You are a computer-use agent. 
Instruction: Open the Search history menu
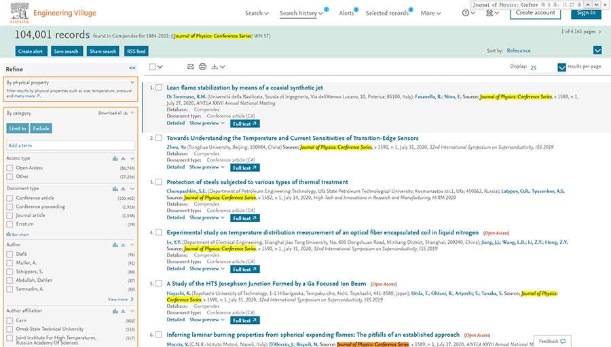coord(301,13)
